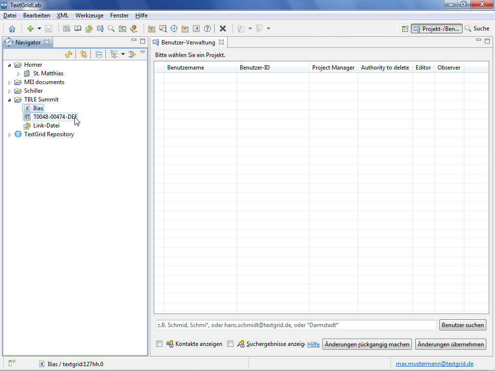495x371 pixels.
Task: Click the Navigator refresh icon
Action: coord(69,54)
